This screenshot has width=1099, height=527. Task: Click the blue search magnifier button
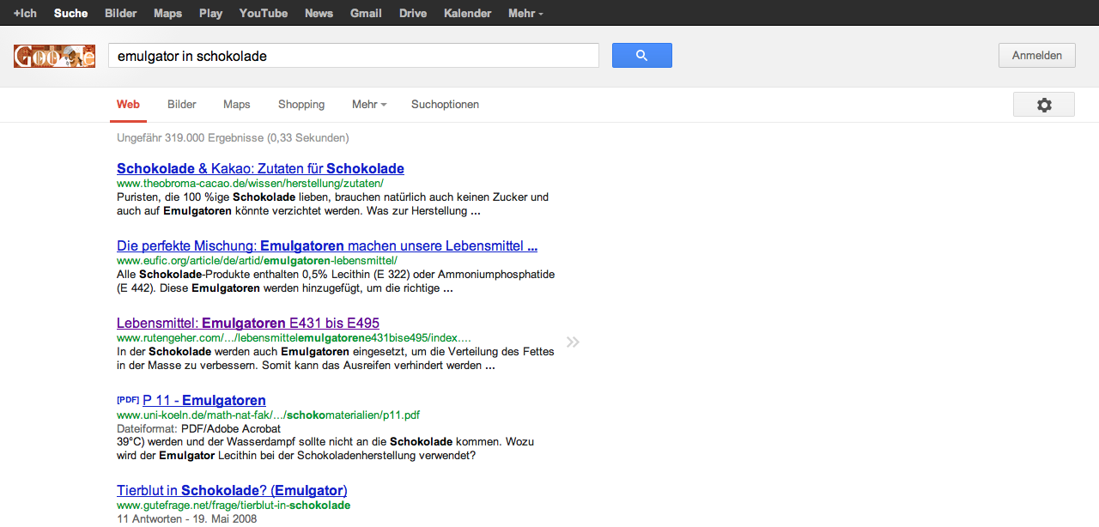tap(641, 56)
